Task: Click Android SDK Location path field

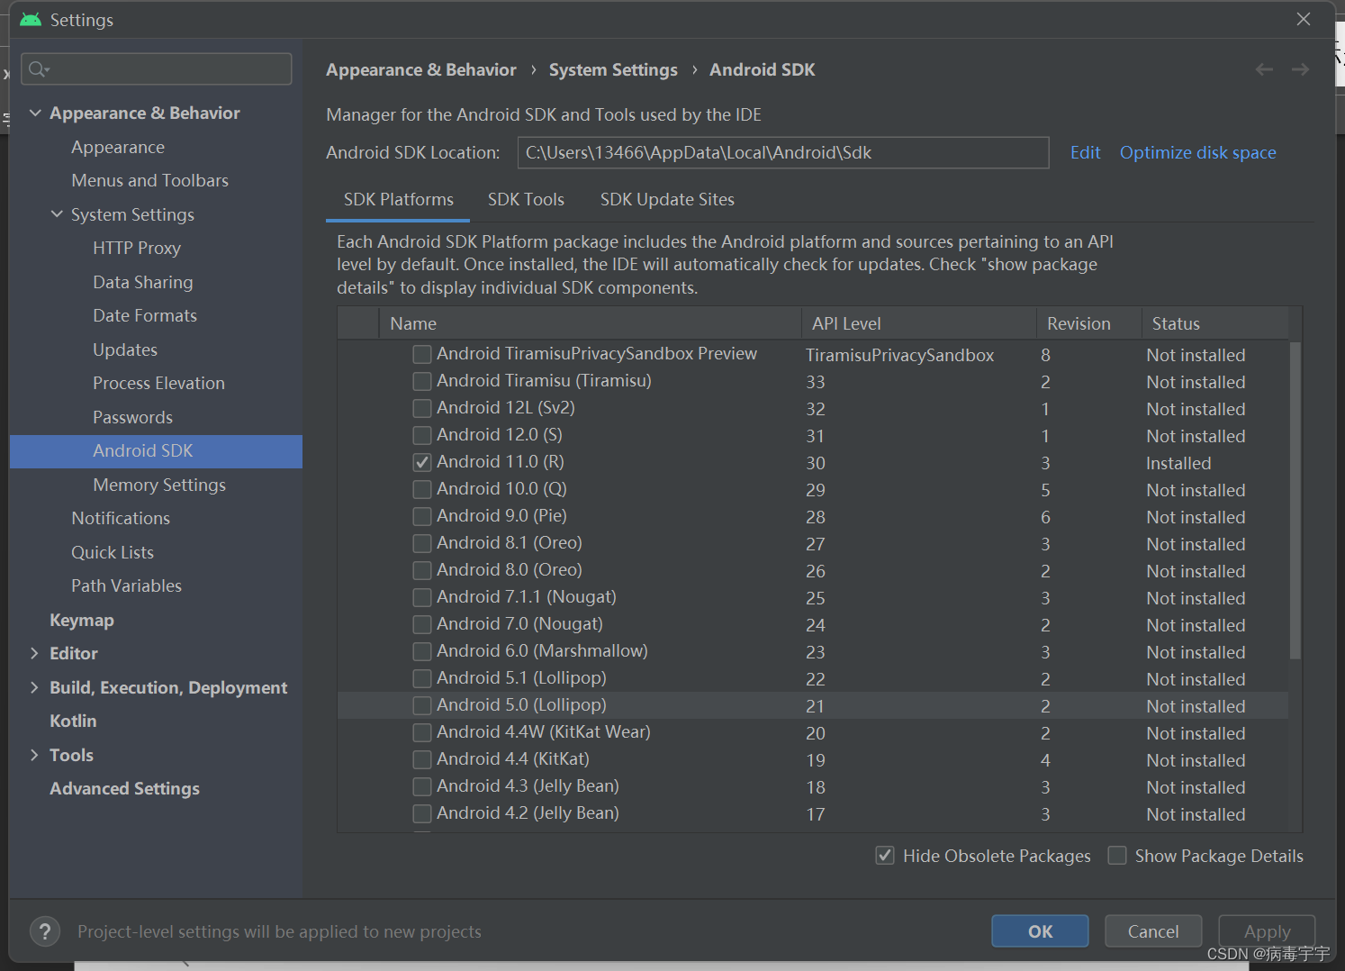Action: 783,152
